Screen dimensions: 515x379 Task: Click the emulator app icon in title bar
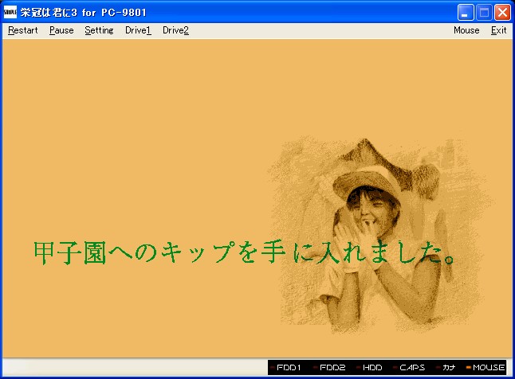[10, 13]
